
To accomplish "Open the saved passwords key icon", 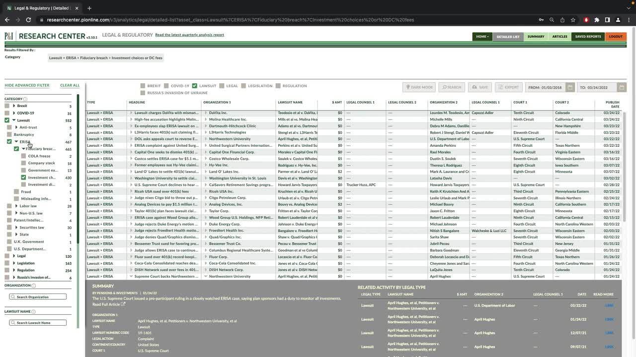I will click(541, 20).
